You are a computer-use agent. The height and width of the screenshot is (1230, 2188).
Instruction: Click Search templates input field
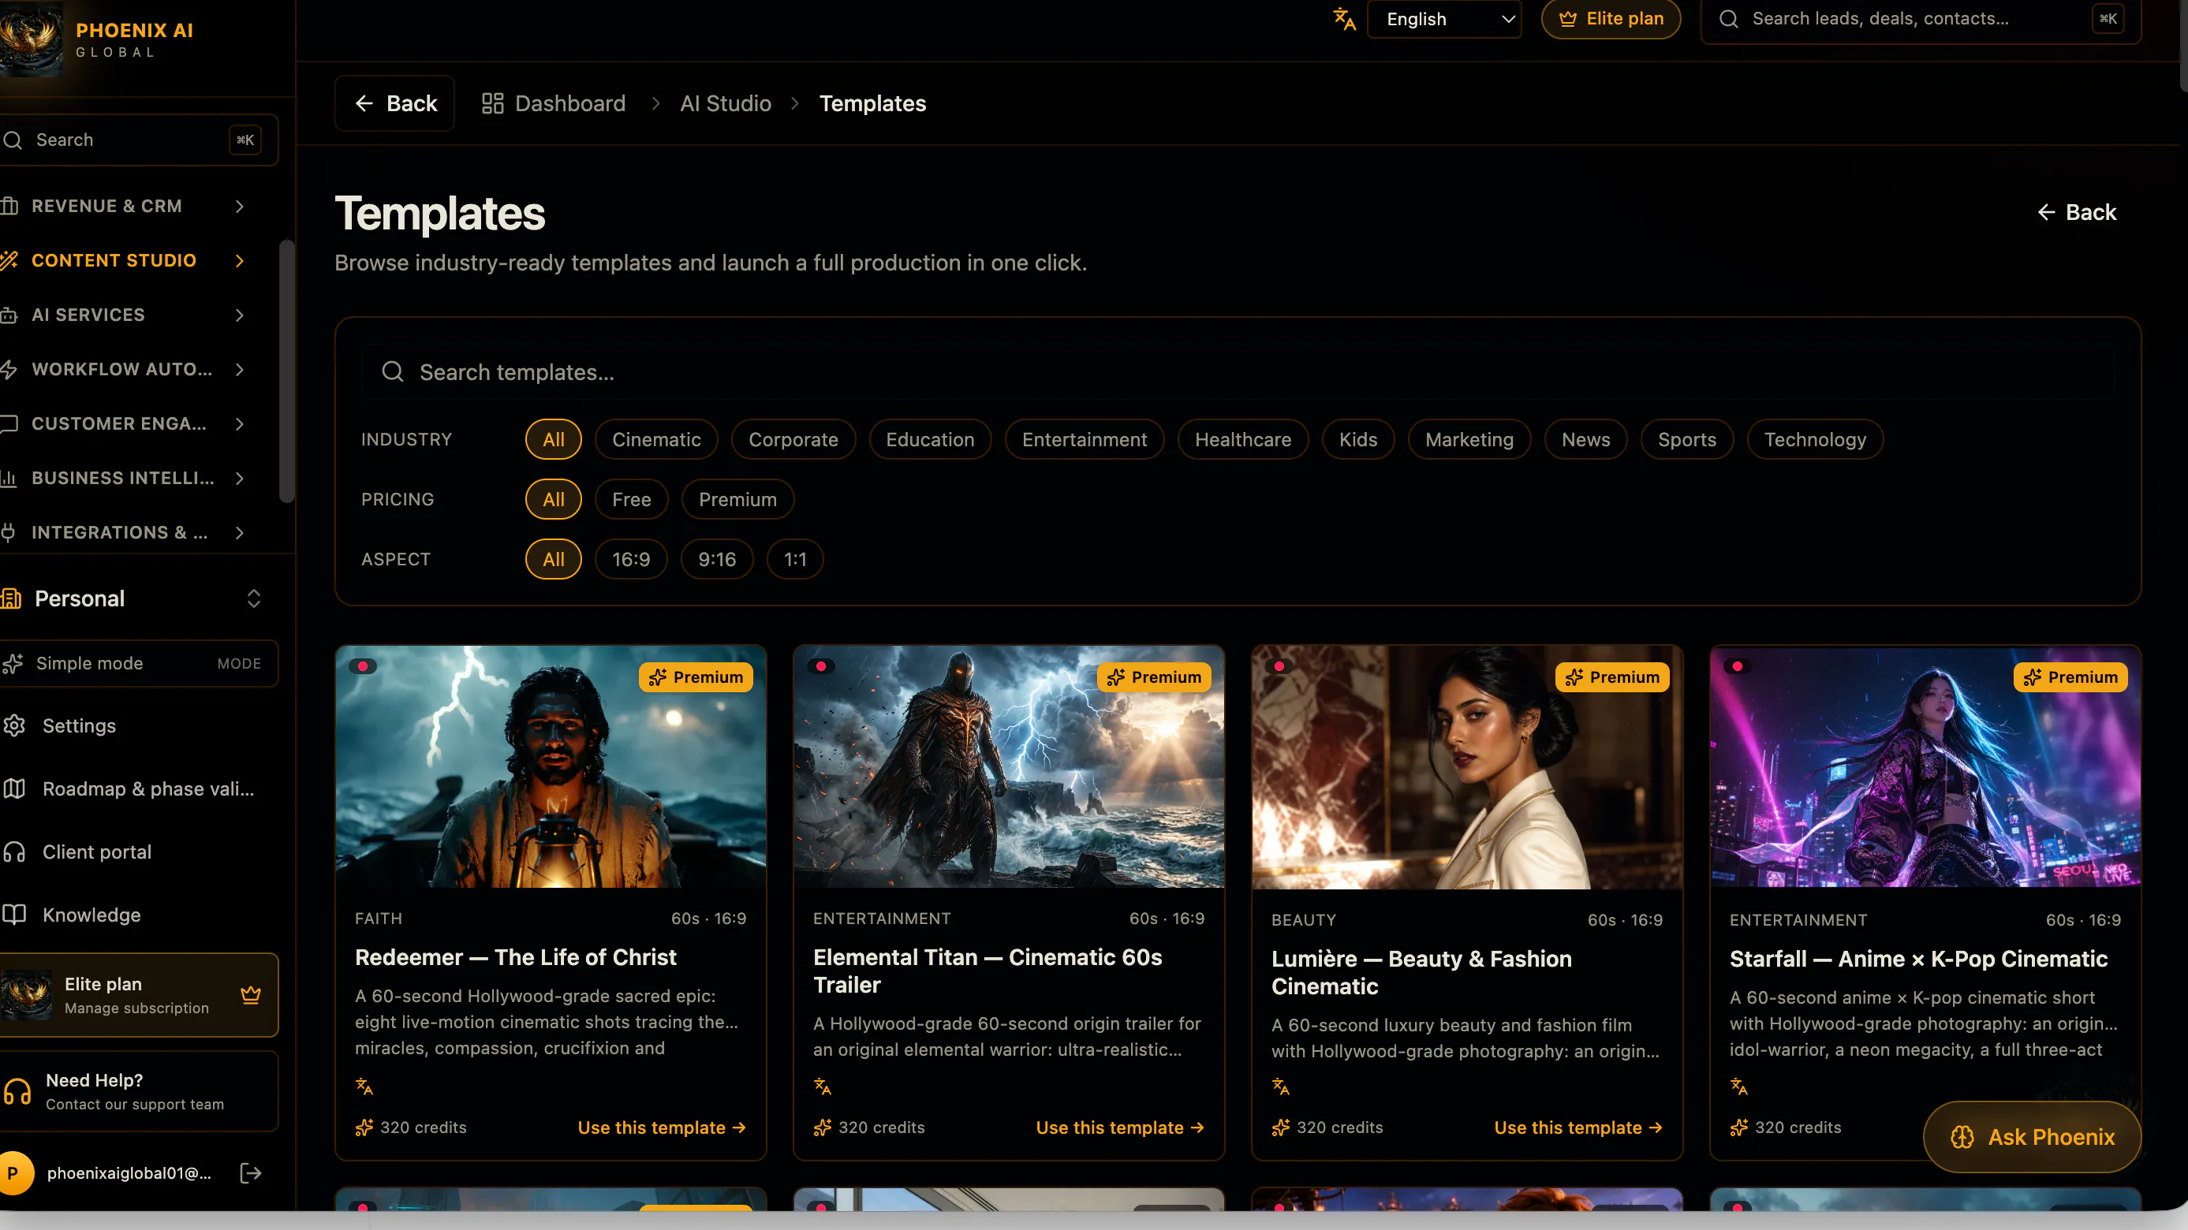(x=1238, y=372)
